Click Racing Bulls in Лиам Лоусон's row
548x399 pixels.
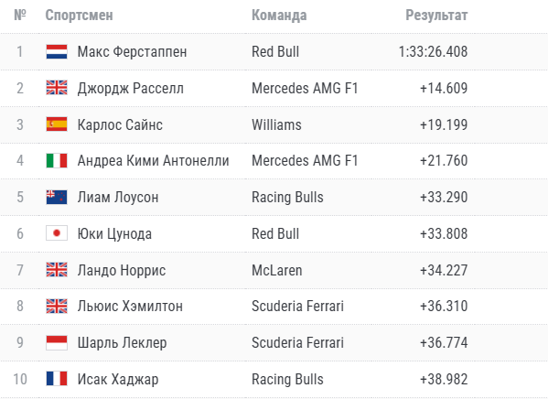(287, 198)
